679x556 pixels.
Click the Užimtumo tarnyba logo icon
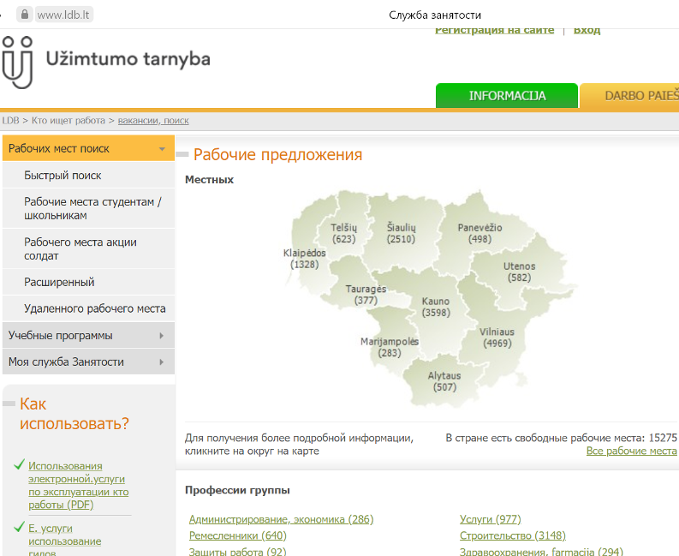pyautogui.click(x=18, y=63)
